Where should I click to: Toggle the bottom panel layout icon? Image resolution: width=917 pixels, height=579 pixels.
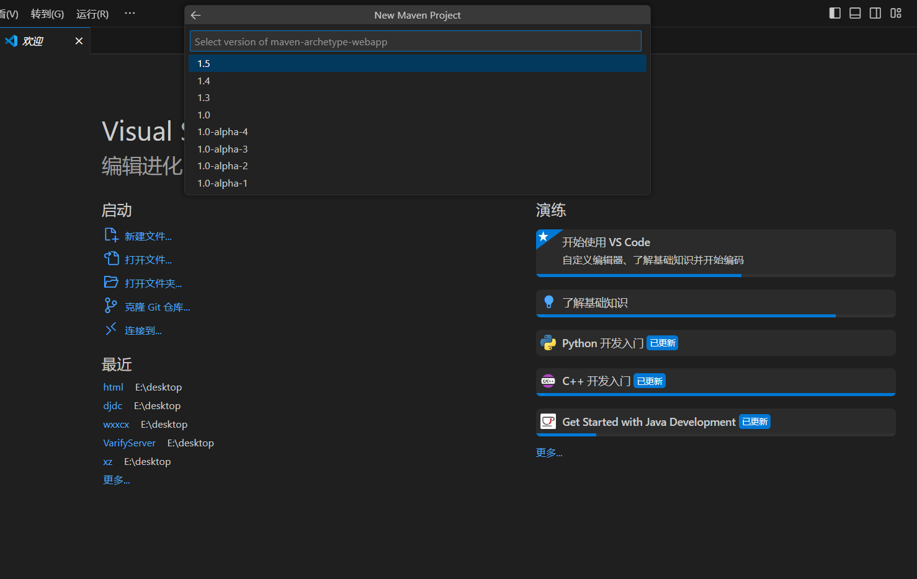coord(855,13)
